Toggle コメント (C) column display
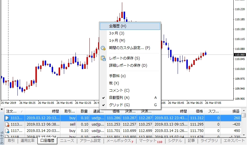The height and width of the screenshot is (145, 247). click(x=130, y=90)
